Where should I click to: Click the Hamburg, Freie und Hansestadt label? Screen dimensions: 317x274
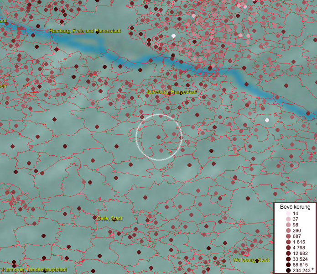pos(85,31)
